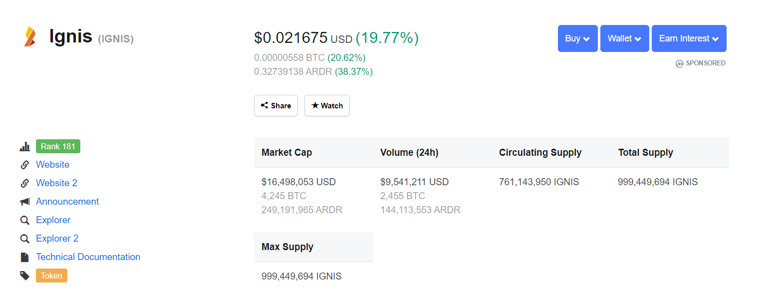Click the magnifier icon beside Explorer
This screenshot has width=779, height=305.
(24, 220)
